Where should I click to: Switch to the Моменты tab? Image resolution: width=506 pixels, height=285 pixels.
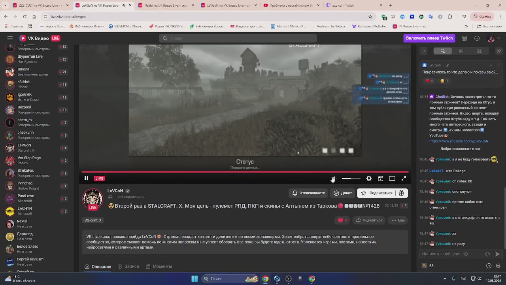159,266
